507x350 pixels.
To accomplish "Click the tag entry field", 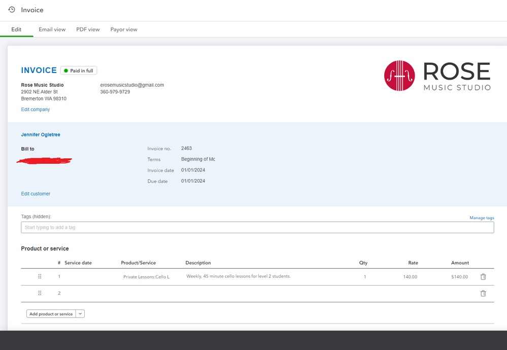I will tap(254, 227).
